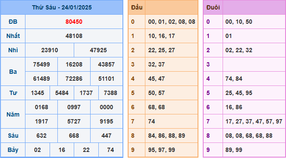Select the ĐB prize label
Viewport: 286px width, 158px height.
pos(13,22)
